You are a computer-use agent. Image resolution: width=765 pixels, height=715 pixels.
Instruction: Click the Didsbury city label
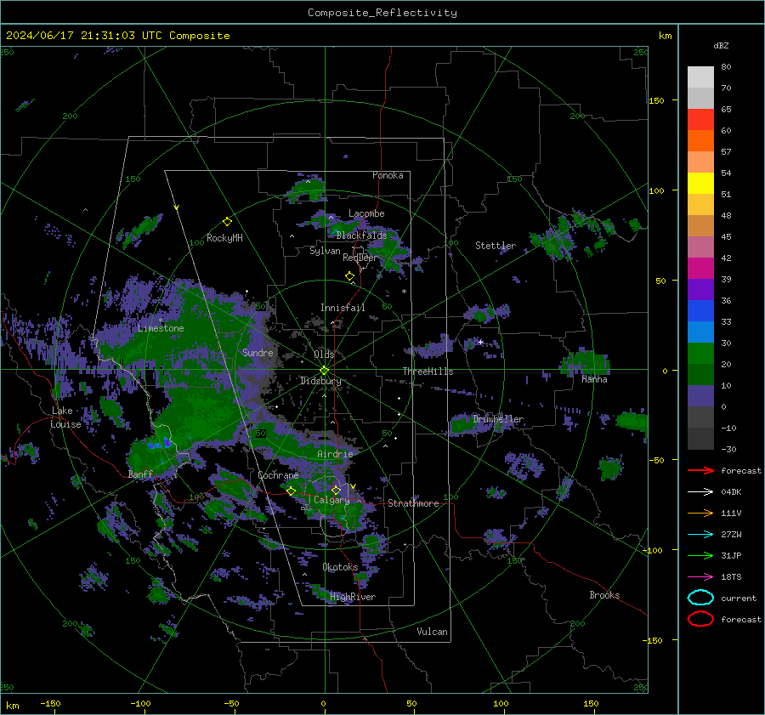point(320,381)
